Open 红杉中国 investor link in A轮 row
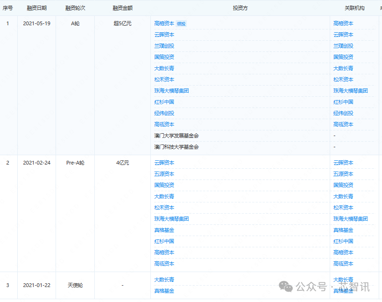Viewport: 382px width, 302px height. [x=164, y=102]
